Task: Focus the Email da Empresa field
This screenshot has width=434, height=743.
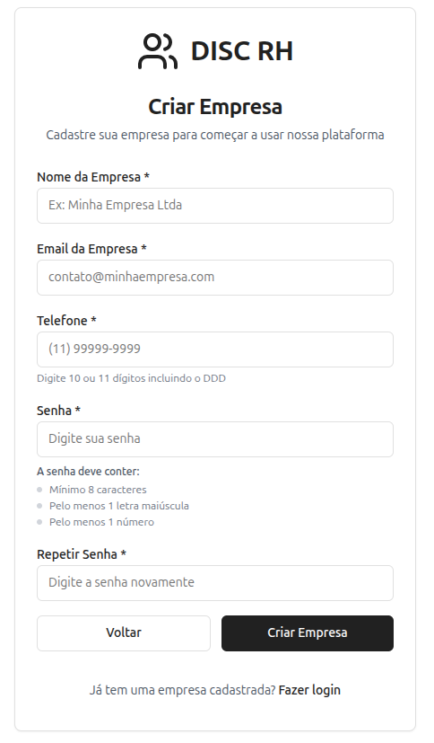Action: click(x=215, y=278)
